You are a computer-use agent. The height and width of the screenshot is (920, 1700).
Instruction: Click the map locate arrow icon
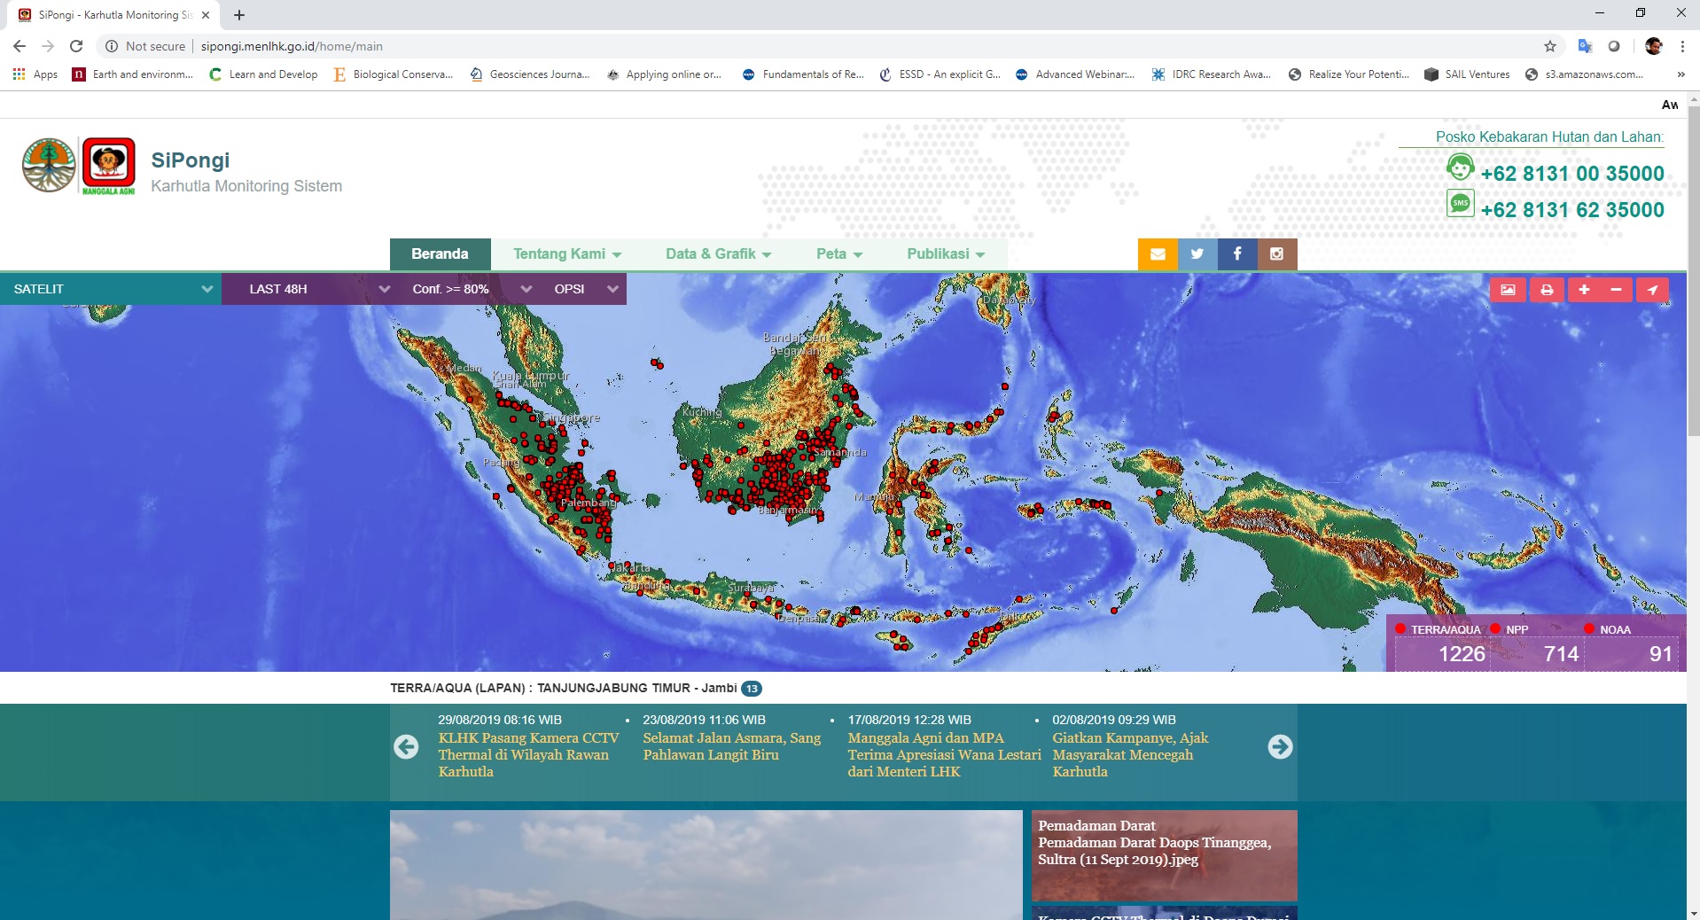point(1652,290)
